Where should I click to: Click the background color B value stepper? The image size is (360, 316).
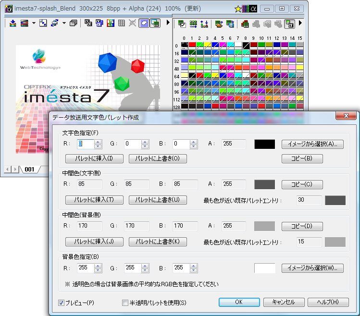194,268
